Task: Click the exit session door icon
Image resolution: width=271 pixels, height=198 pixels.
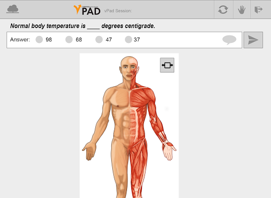Action: pos(259,10)
